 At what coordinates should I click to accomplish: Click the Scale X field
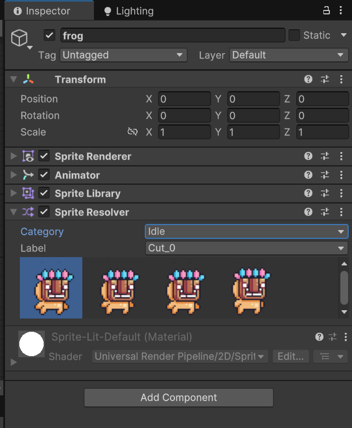[185, 132]
